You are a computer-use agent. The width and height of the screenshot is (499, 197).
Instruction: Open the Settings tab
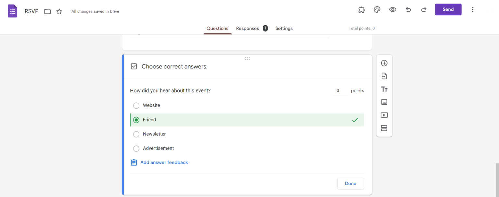coord(284,28)
